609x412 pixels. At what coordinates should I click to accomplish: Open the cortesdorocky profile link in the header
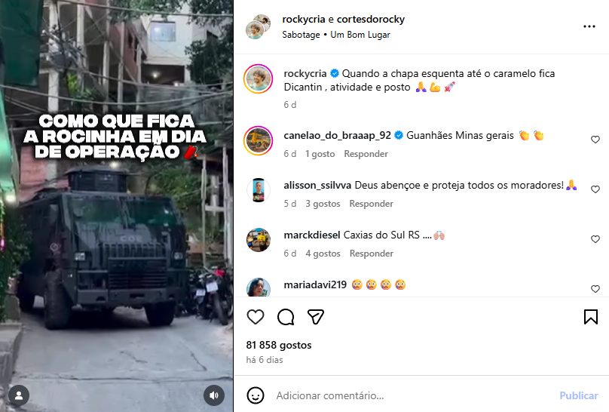click(371, 19)
